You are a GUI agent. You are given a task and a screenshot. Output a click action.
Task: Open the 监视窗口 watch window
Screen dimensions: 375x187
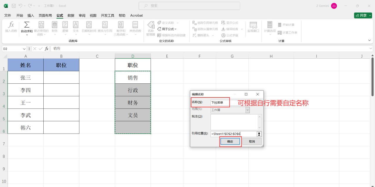click(x=253, y=27)
